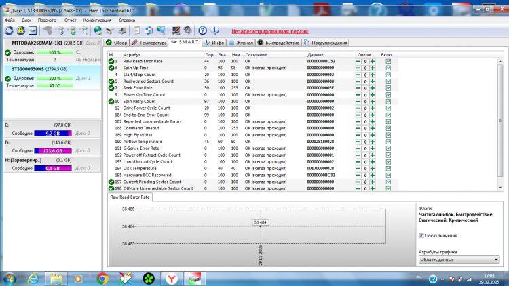Open the media player taskbar icon
This screenshot has width=509, height=286.
pyautogui.click(x=78, y=279)
